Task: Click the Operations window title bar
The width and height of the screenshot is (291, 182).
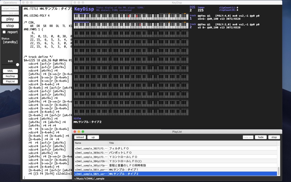Action: (x=10, y=3)
